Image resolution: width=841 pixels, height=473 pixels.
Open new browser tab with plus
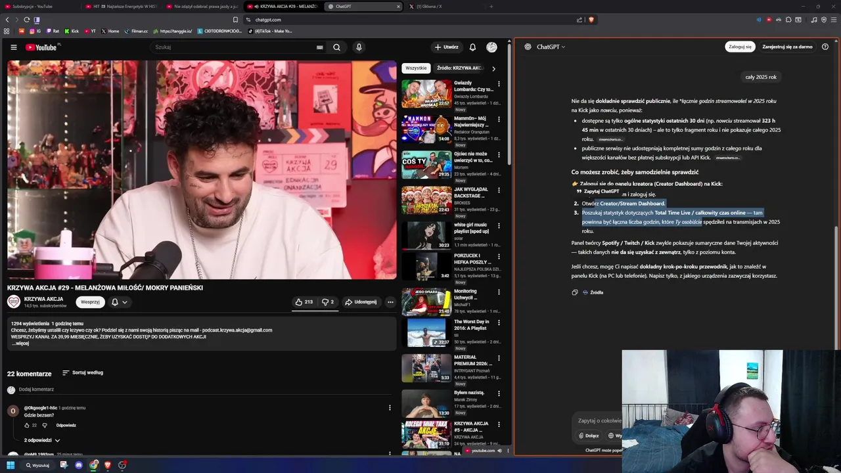point(491,7)
